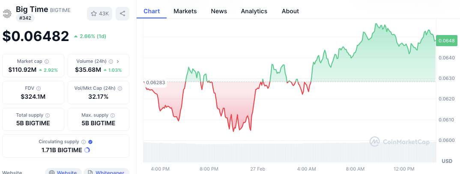Open the News tab
Viewport: 460px width, 174px height.
pyautogui.click(x=219, y=11)
